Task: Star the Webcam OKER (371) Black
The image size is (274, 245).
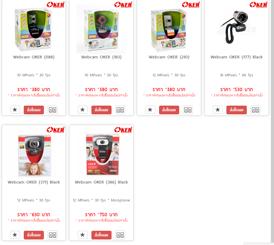Action: point(15,235)
